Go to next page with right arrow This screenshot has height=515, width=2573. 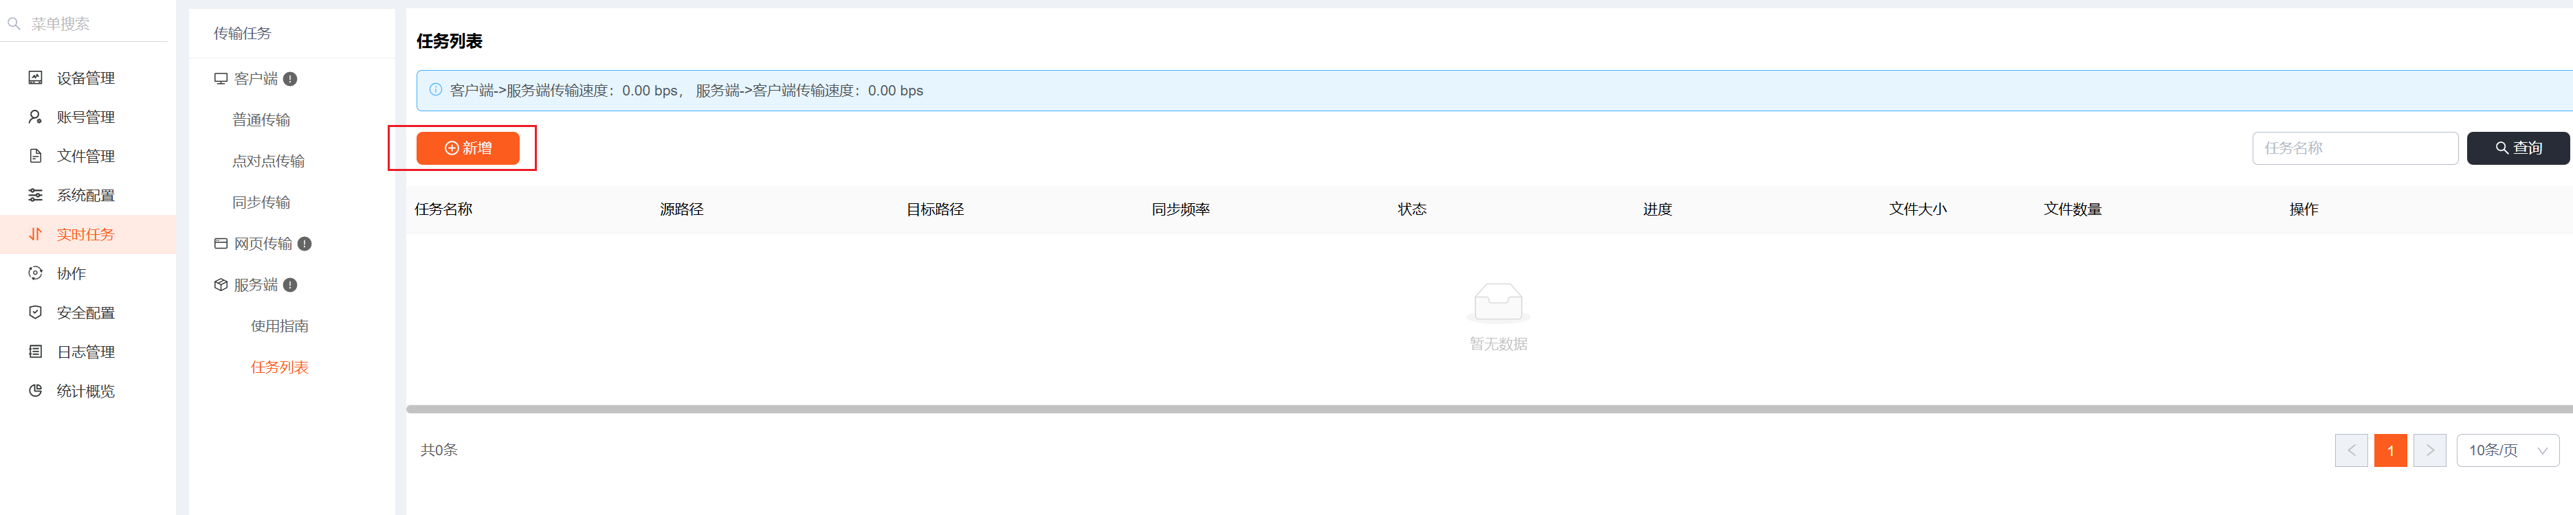pos(2429,450)
